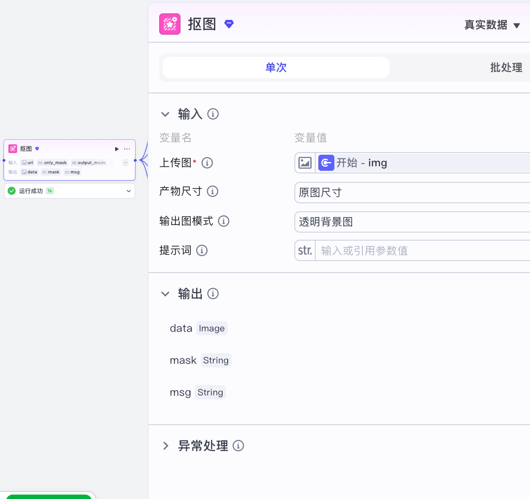Click the info icon beside 输出 heading
Image resolution: width=530 pixels, height=499 pixels.
[x=213, y=294]
